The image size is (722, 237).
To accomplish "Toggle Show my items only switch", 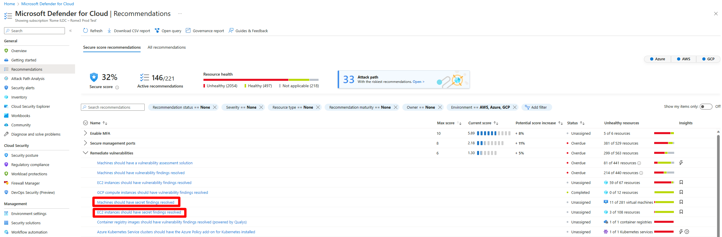I will pyautogui.click(x=705, y=107).
